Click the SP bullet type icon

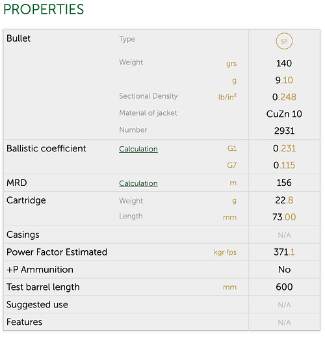click(284, 41)
